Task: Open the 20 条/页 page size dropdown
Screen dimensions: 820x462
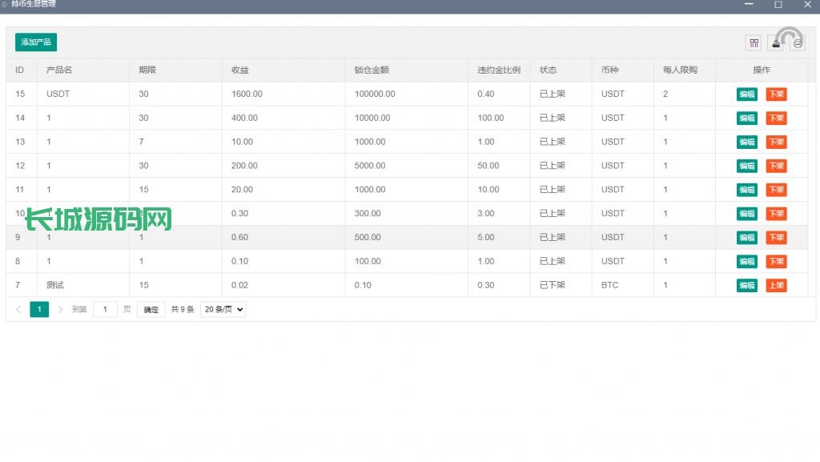Action: 223,309
